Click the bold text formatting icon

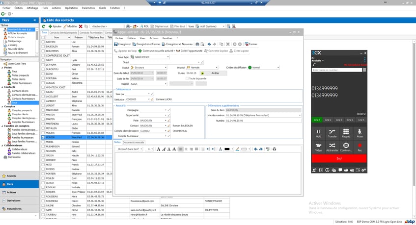coord(158,150)
